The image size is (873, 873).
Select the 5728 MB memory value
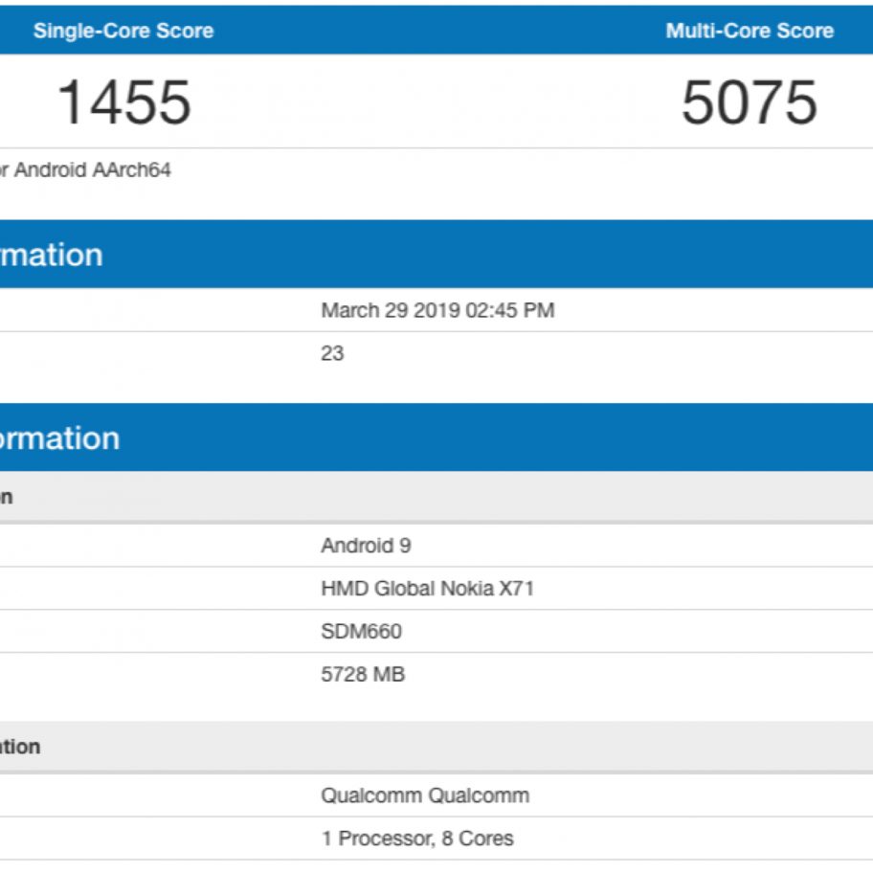[363, 675]
